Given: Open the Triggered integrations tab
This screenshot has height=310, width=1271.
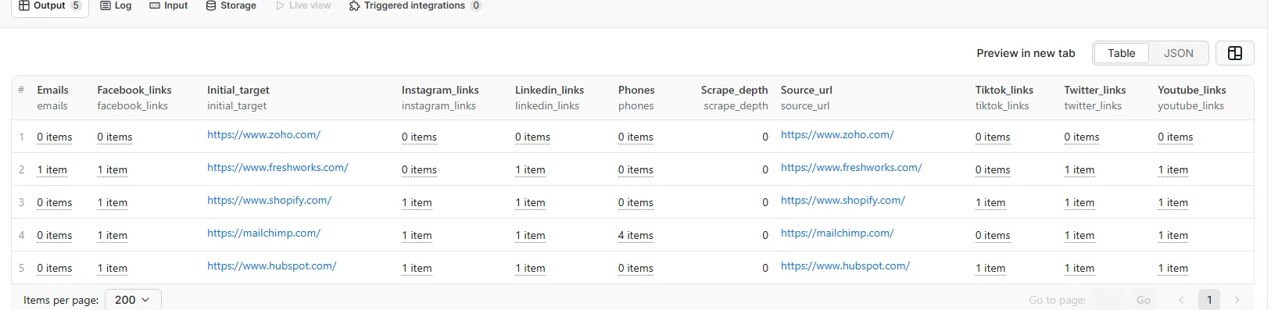Looking at the screenshot, I should point(415,5).
